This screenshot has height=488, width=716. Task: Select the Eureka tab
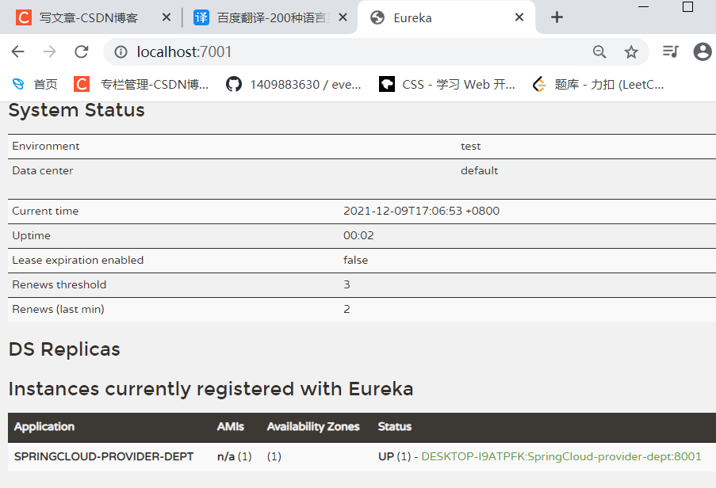(446, 17)
